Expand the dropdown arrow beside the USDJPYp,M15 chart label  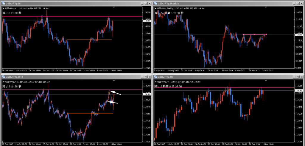(x=4, y=82)
